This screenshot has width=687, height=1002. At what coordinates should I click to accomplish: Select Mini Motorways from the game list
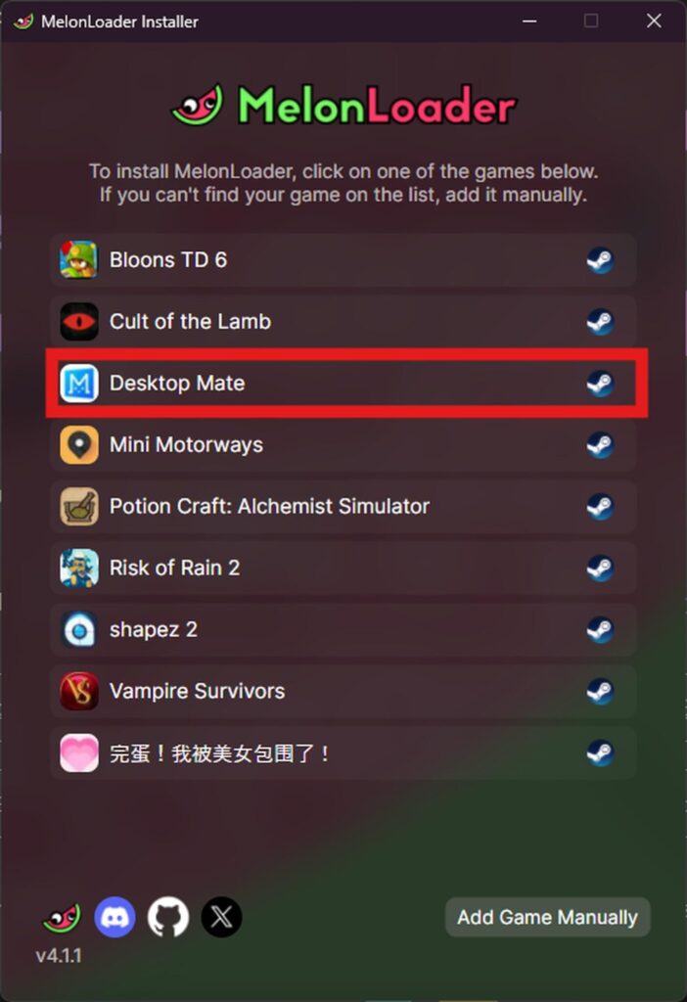[x=343, y=445]
